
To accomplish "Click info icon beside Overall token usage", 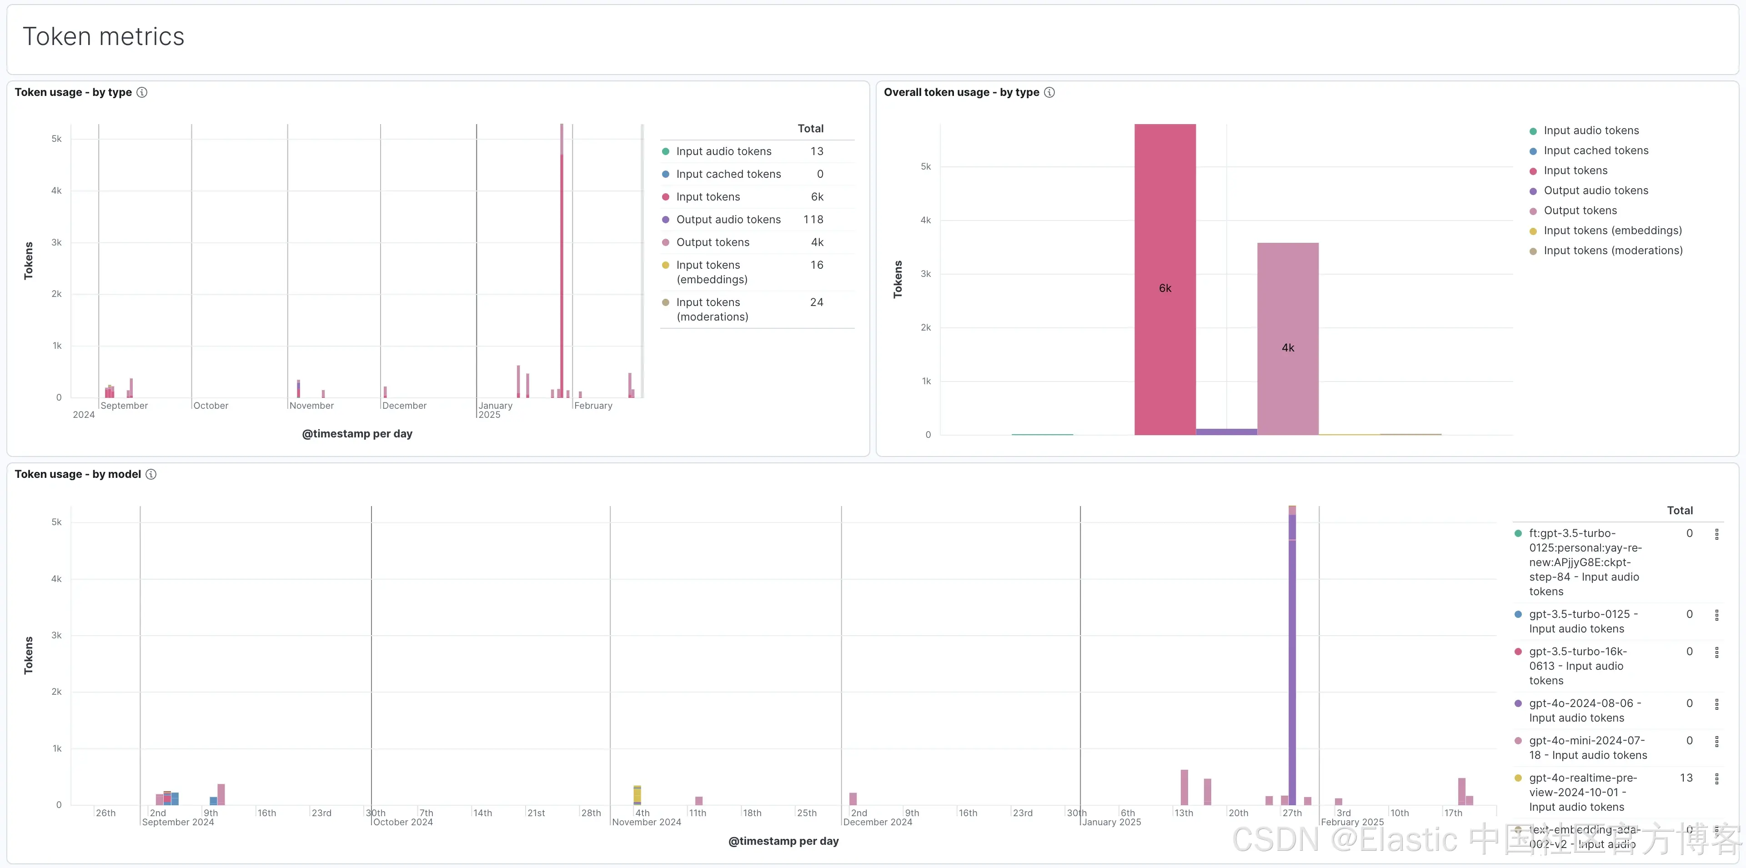I will [x=1049, y=92].
